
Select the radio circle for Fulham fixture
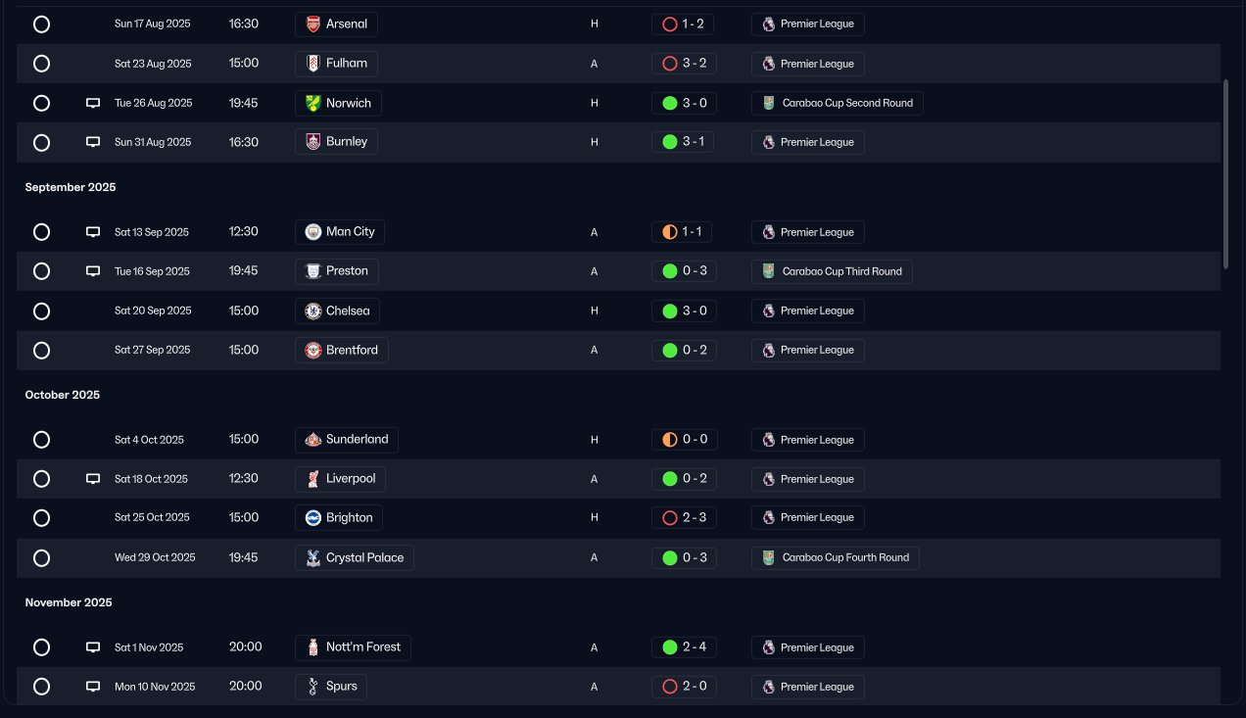tap(41, 64)
